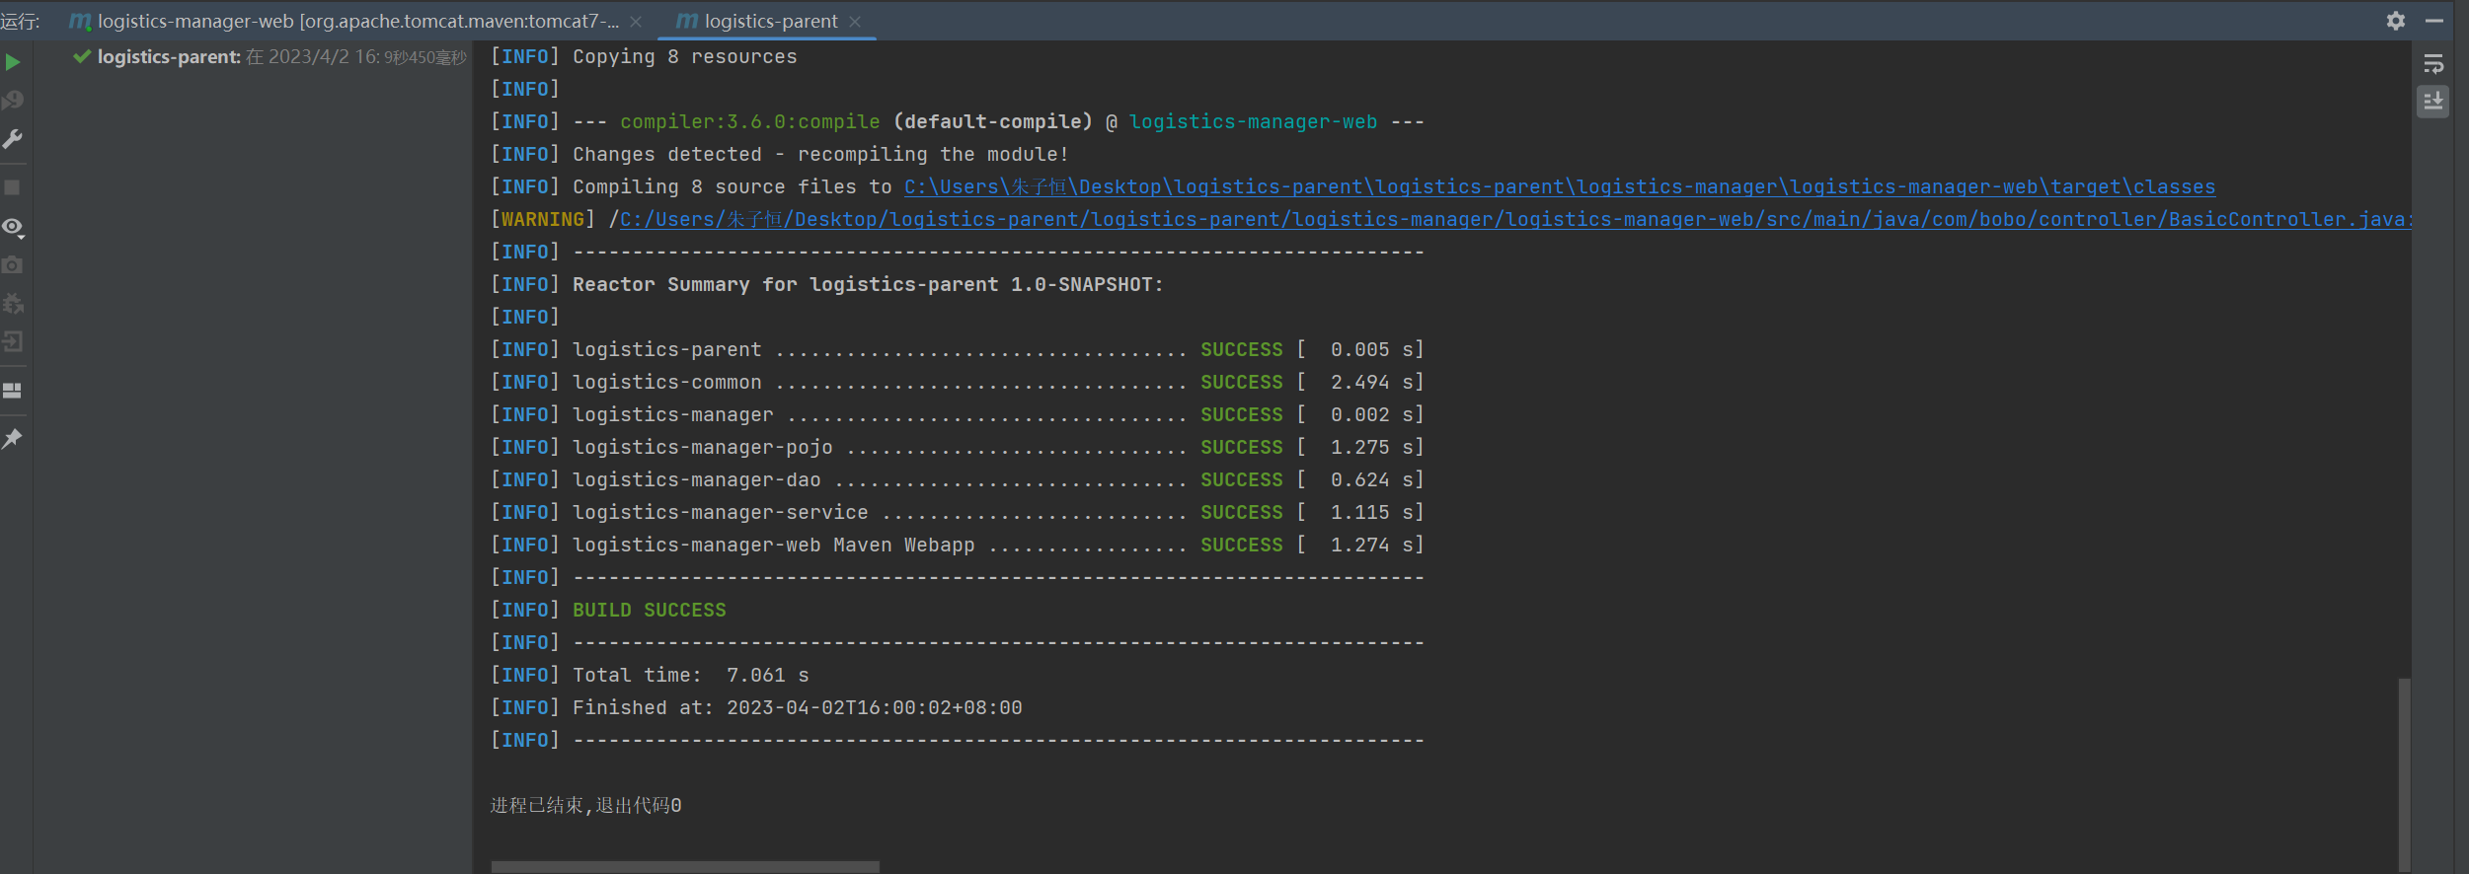The image size is (2469, 874).
Task: Toggle soft-wrap for console output
Action: coord(2433,65)
